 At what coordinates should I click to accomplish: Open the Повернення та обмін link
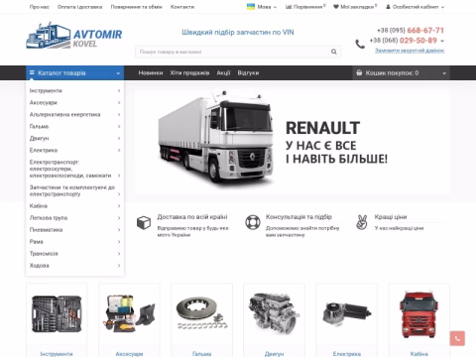tap(136, 7)
